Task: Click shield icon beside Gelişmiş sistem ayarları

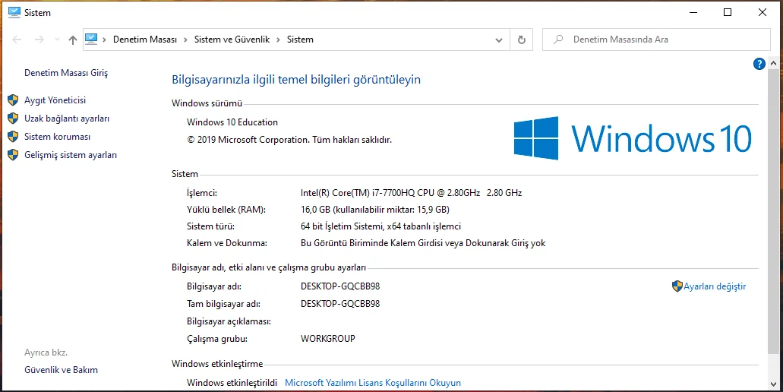Action: click(x=13, y=155)
